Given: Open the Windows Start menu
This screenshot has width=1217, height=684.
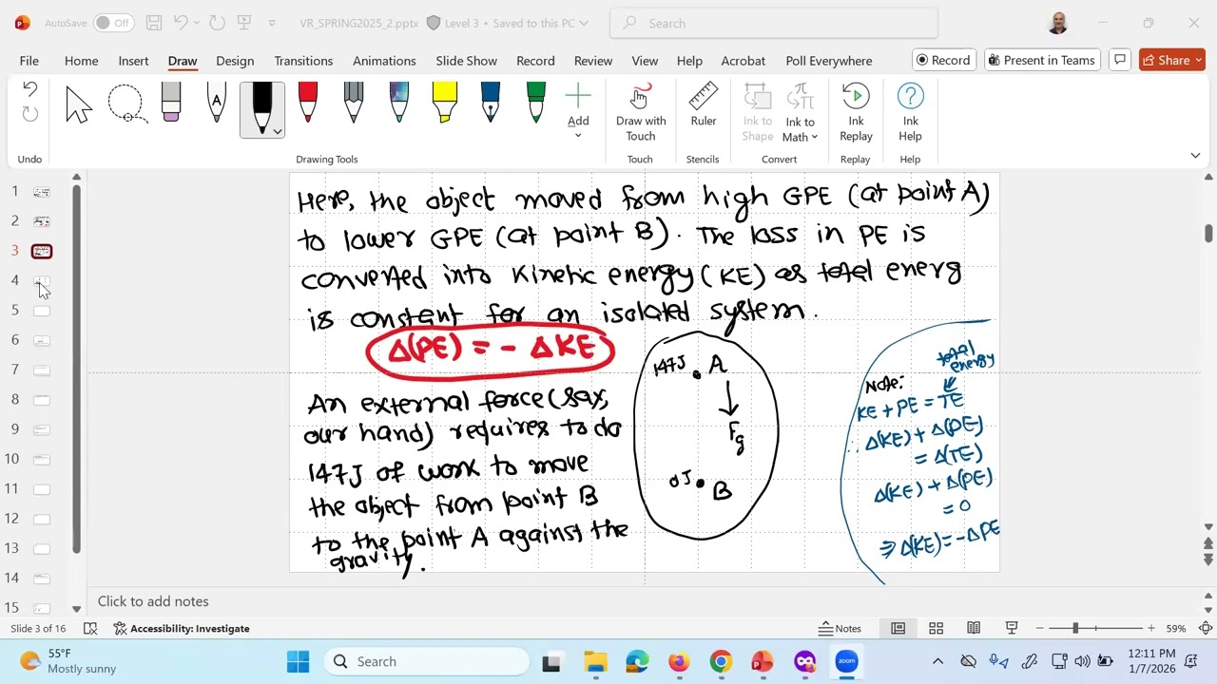Looking at the screenshot, I should point(298,661).
